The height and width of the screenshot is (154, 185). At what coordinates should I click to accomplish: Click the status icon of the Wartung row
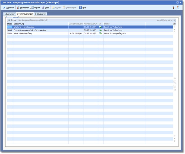[100, 27]
